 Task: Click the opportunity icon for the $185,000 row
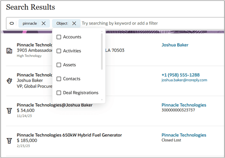tap(9, 141)
